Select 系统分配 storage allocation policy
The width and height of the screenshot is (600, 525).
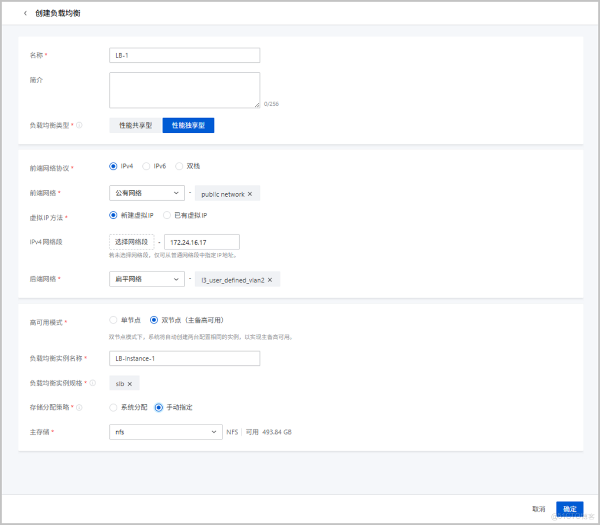pos(113,407)
